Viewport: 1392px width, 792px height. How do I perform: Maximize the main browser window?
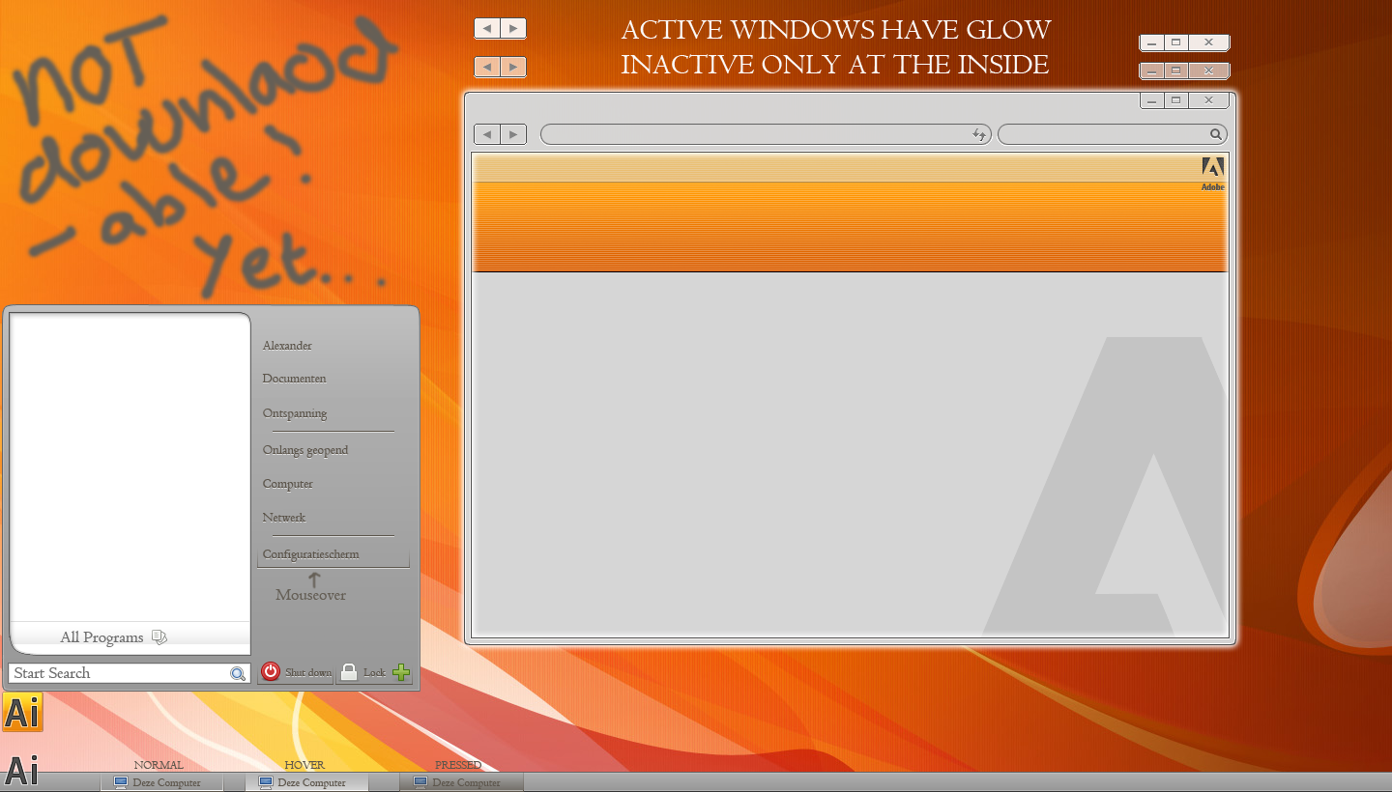click(x=1175, y=99)
